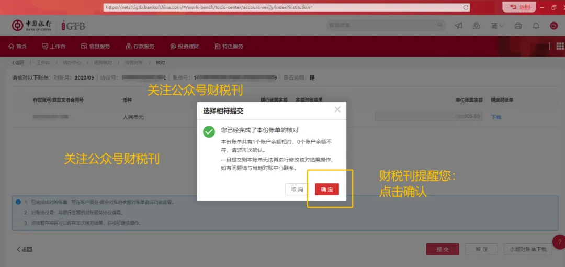Click the green check success icon
The image size is (565, 267).
[209, 132]
